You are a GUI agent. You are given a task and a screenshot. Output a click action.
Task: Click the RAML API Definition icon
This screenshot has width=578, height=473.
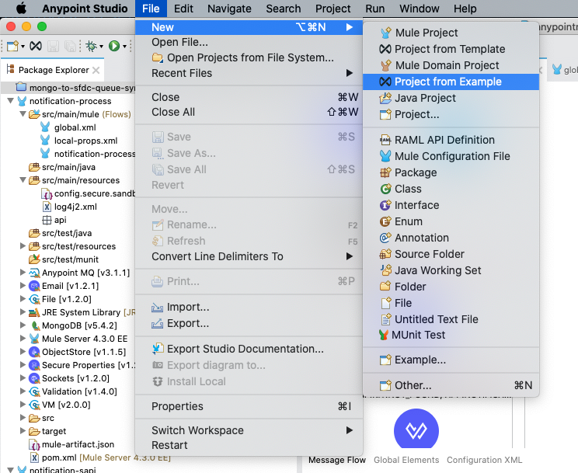[x=385, y=140]
